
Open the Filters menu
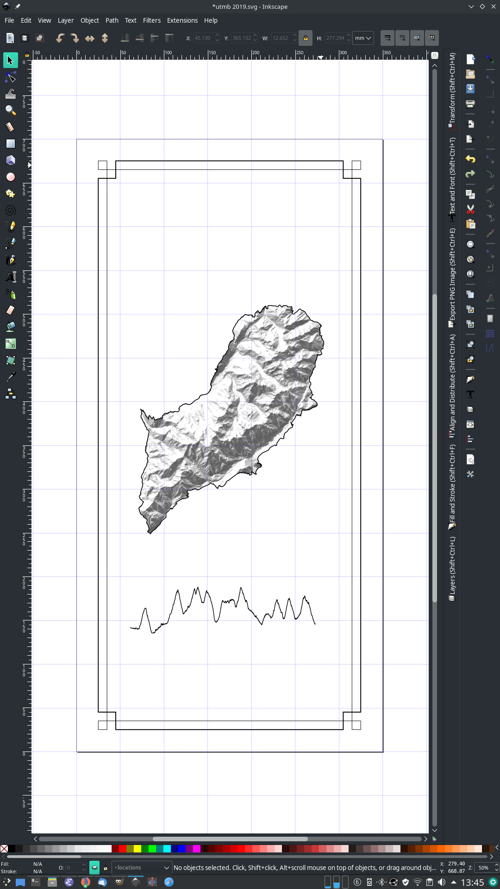[x=152, y=20]
